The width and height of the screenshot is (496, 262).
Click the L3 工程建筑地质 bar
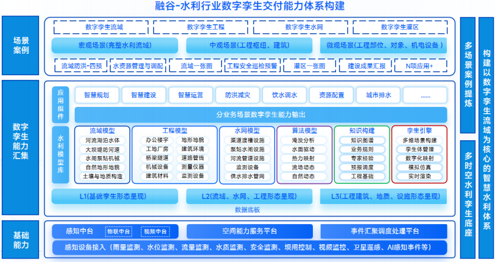pos(383,196)
